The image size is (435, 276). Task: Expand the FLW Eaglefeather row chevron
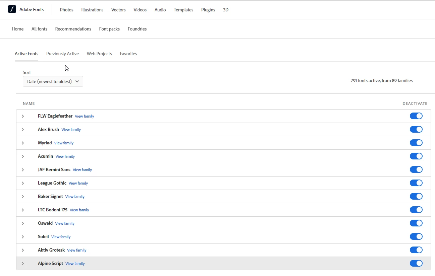pos(23,116)
